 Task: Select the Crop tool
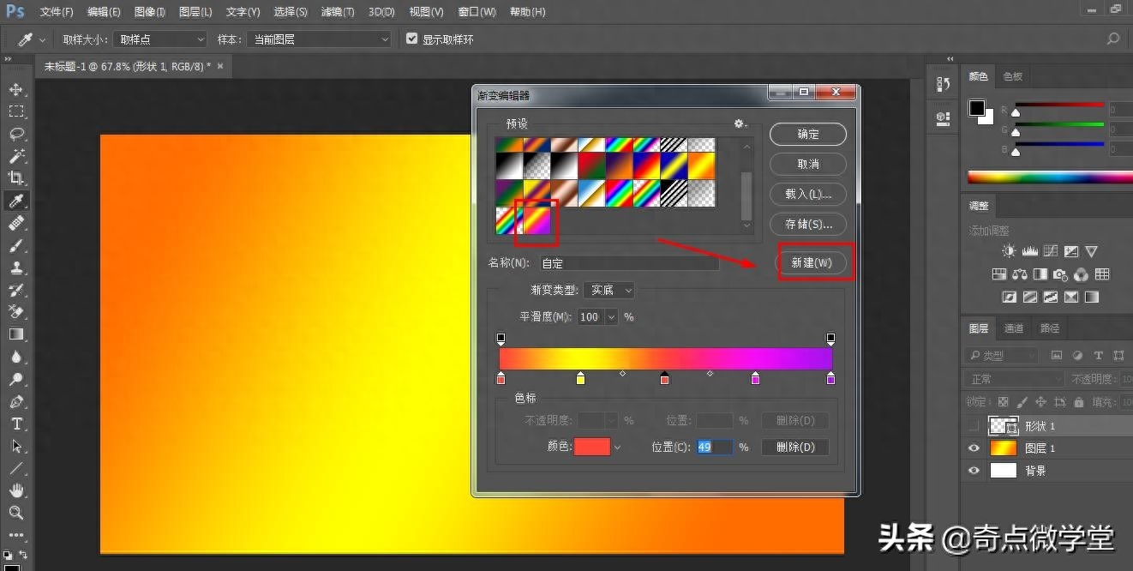click(16, 178)
